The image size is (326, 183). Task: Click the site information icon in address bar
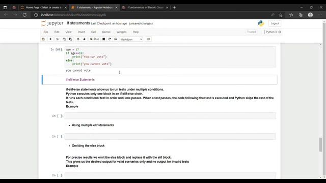(x=36, y=15)
